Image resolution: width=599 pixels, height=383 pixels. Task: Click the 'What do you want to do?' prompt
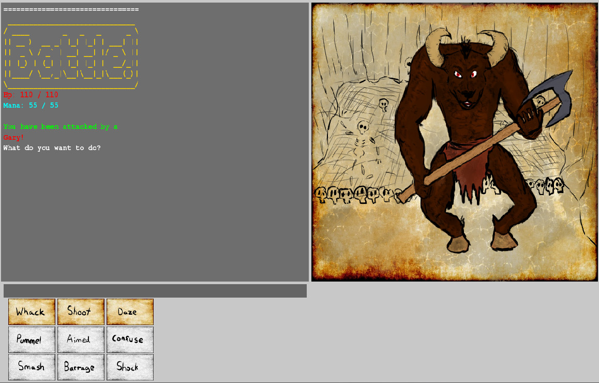coord(52,148)
